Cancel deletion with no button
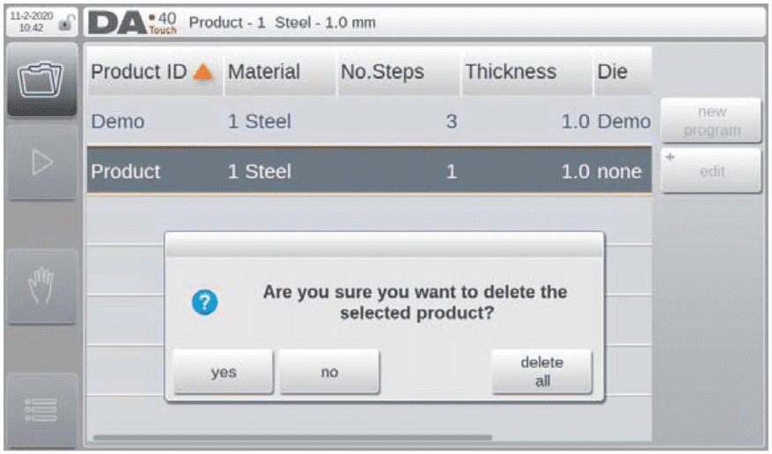This screenshot has height=454, width=772. point(329,372)
